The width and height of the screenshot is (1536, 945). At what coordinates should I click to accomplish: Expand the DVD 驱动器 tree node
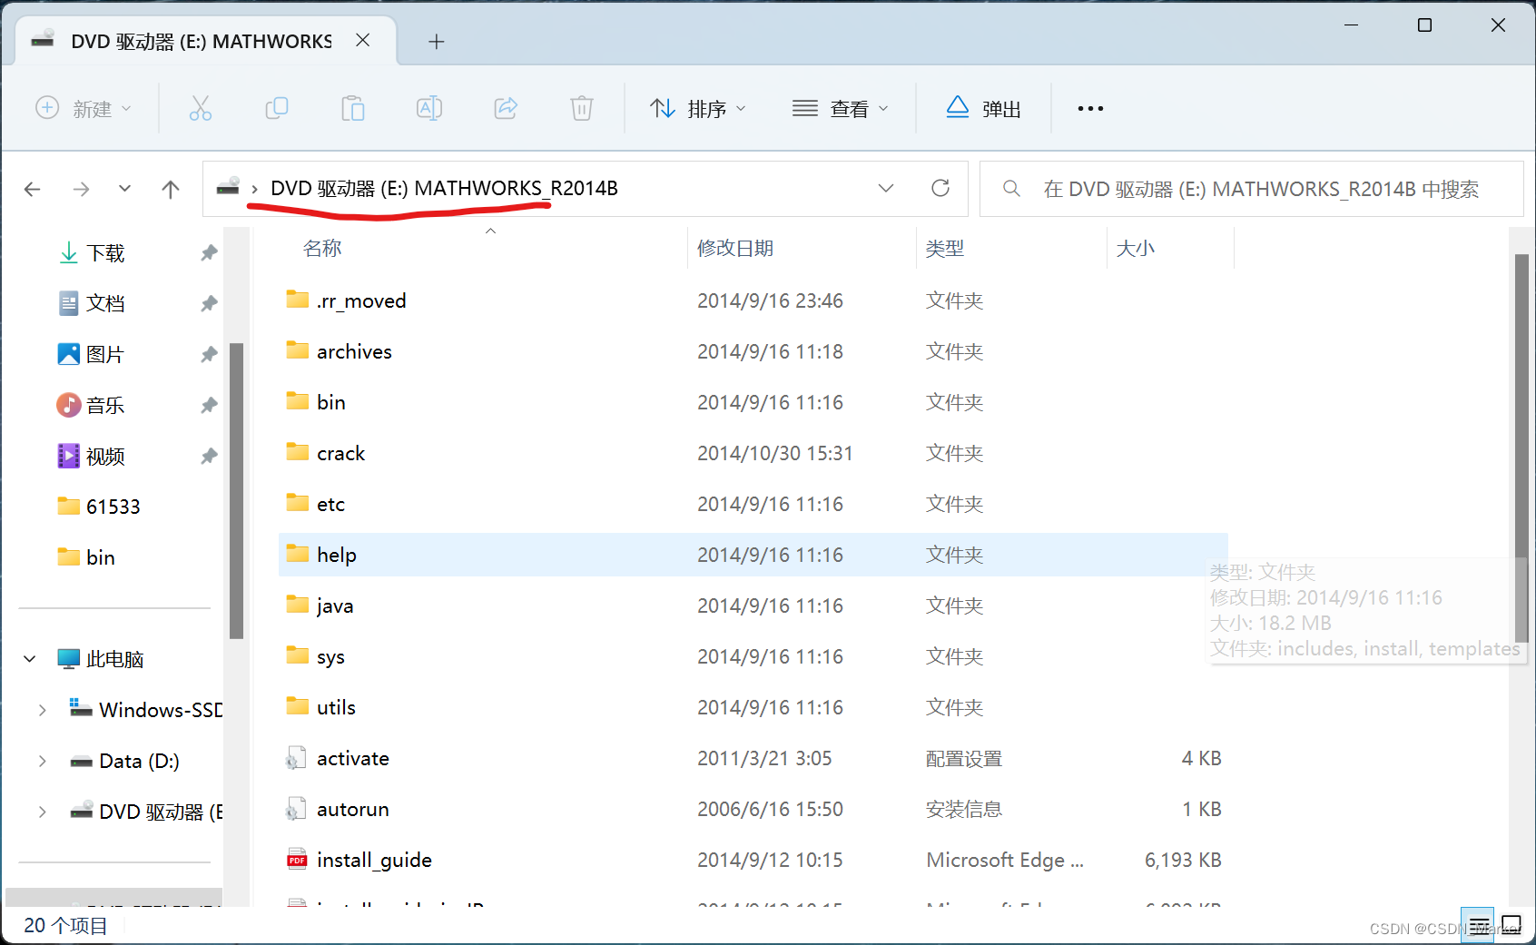click(x=43, y=812)
